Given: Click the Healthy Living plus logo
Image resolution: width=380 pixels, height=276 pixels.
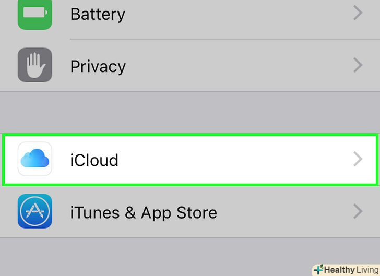Looking at the screenshot, I should (318, 270).
